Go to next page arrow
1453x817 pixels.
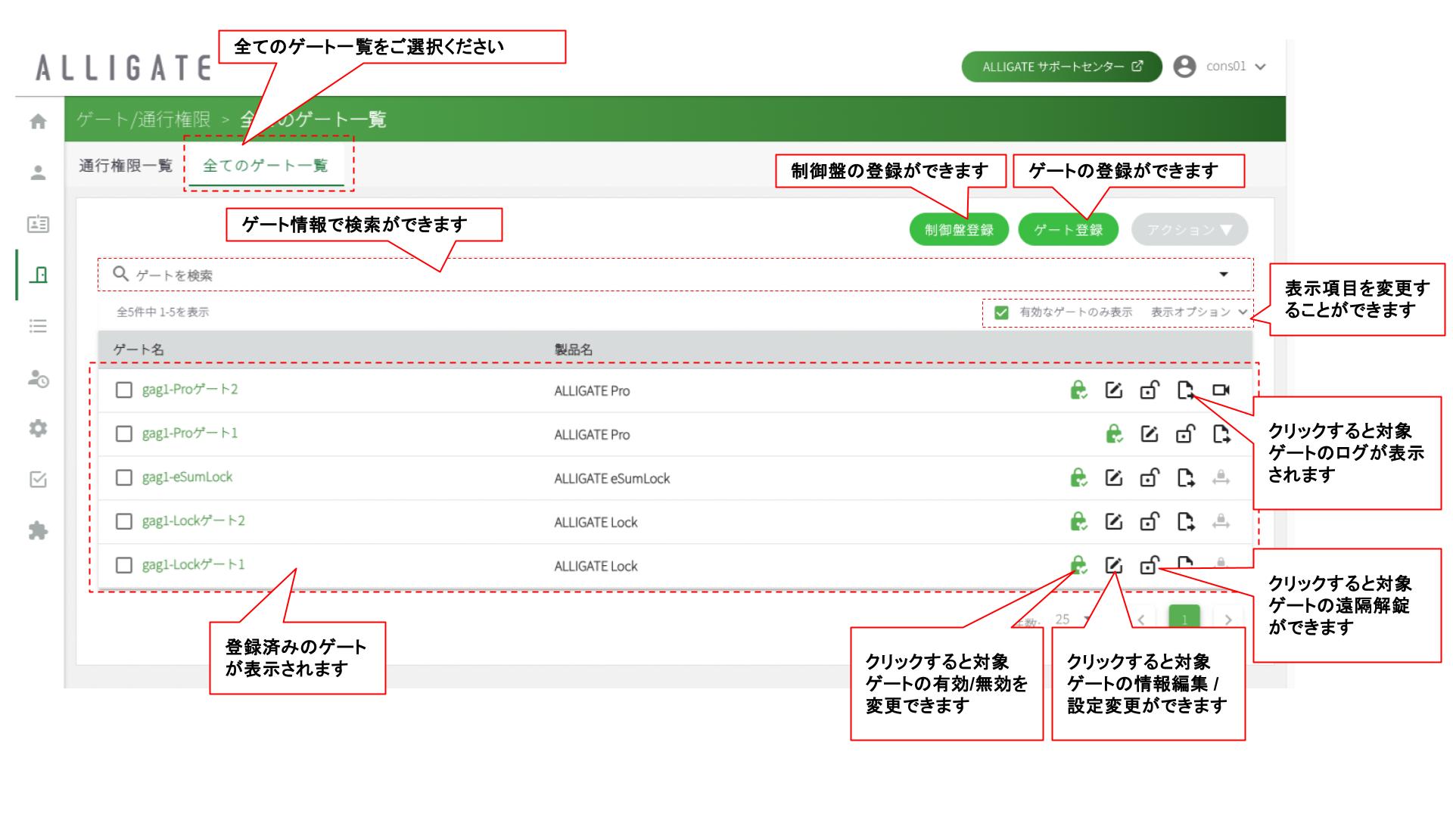point(1228,620)
